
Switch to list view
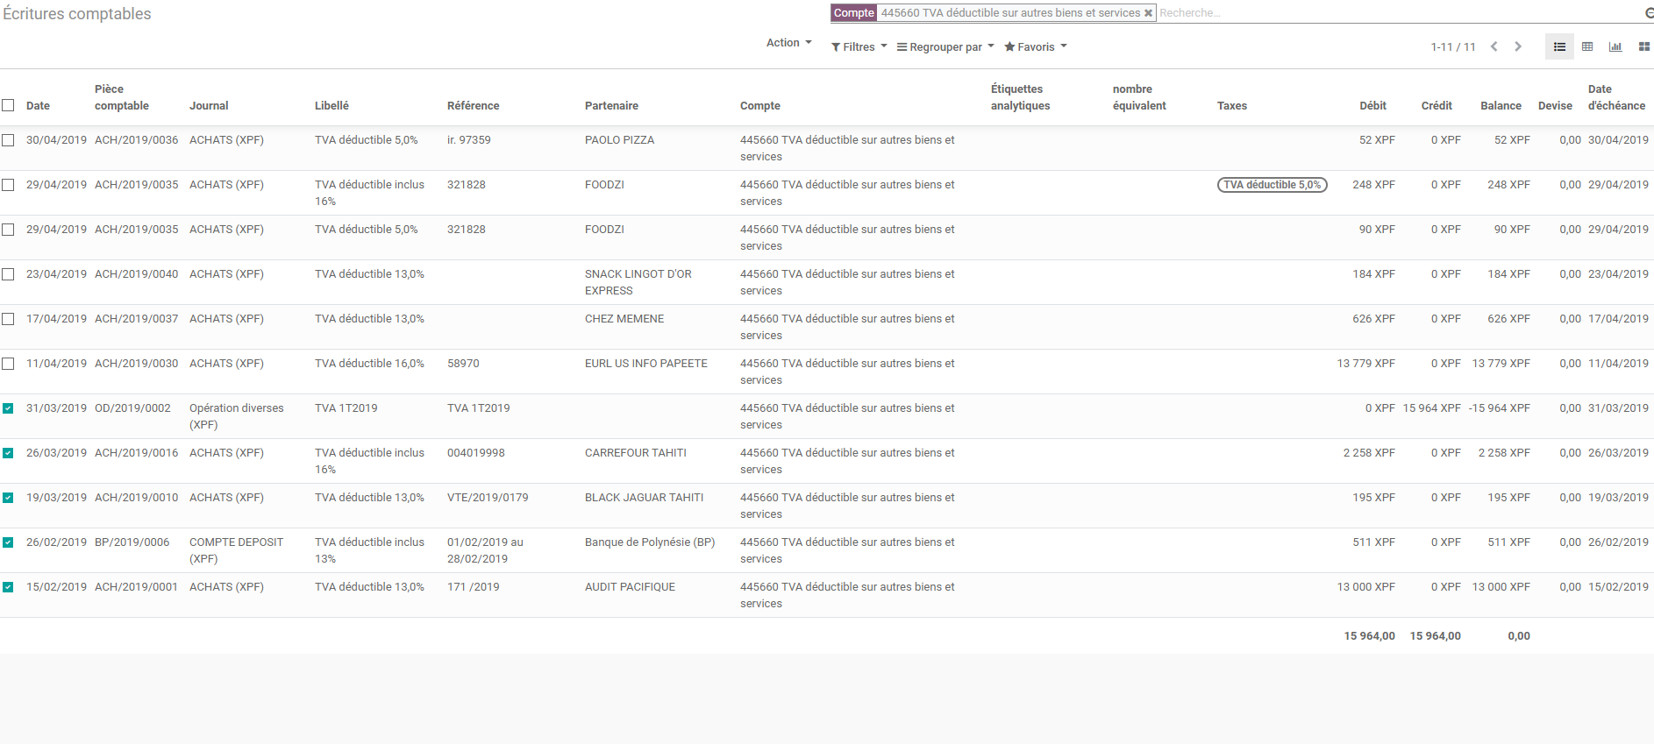tap(1559, 46)
